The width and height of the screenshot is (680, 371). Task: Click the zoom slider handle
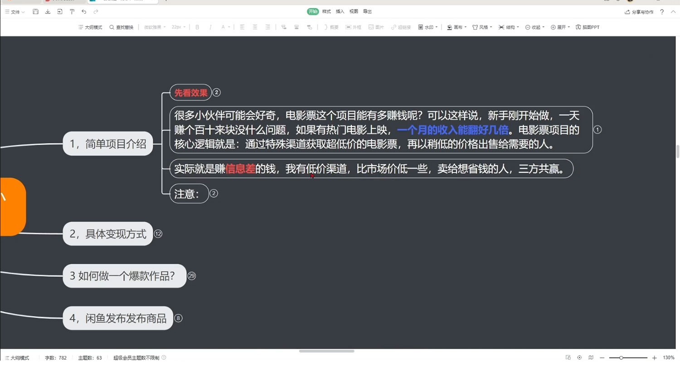pyautogui.click(x=621, y=358)
